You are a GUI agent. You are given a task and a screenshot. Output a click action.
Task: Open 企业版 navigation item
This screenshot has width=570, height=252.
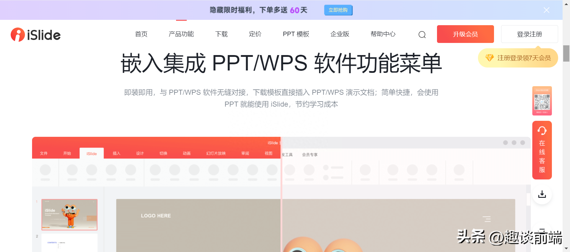click(340, 34)
